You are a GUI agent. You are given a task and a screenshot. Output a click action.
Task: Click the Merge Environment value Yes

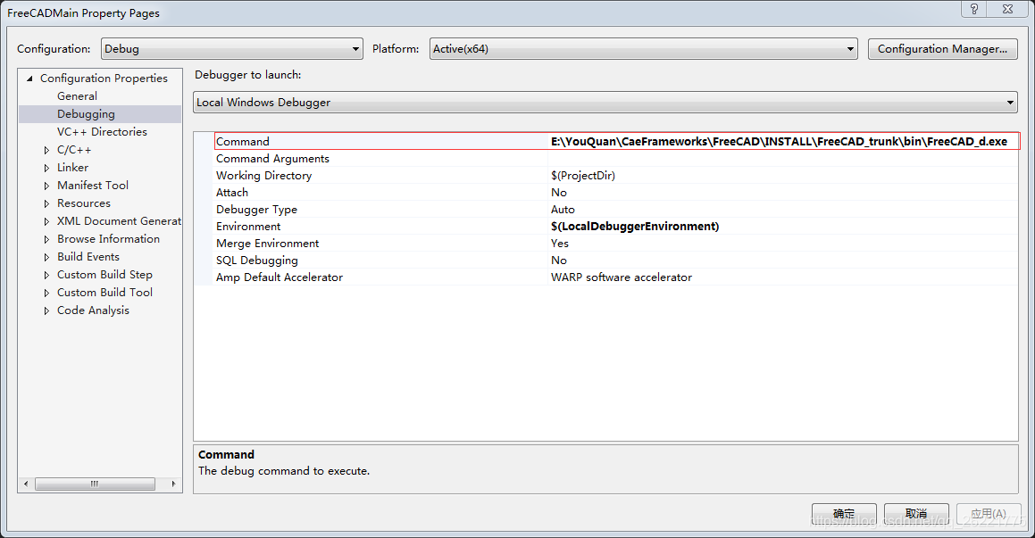[560, 244]
